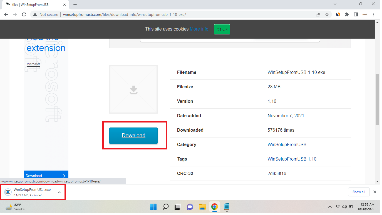Viewport: 382px width, 215px height.
Task: Click the gray download placeholder thumbnail
Action: click(x=133, y=89)
